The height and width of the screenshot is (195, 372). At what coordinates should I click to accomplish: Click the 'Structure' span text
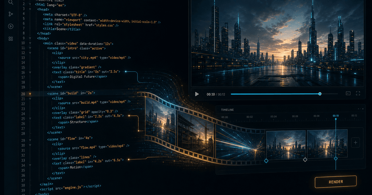click(78, 122)
